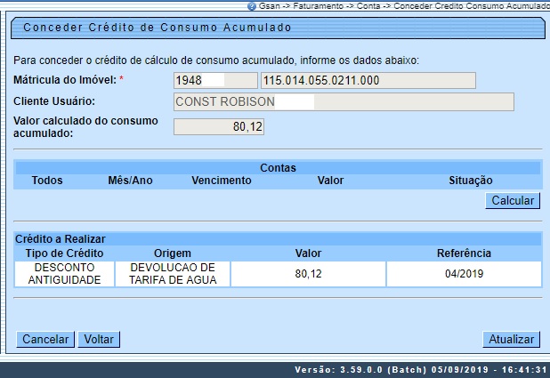The height and width of the screenshot is (378, 550).
Task: Click the Situação column header
Action: pyautogui.click(x=471, y=180)
